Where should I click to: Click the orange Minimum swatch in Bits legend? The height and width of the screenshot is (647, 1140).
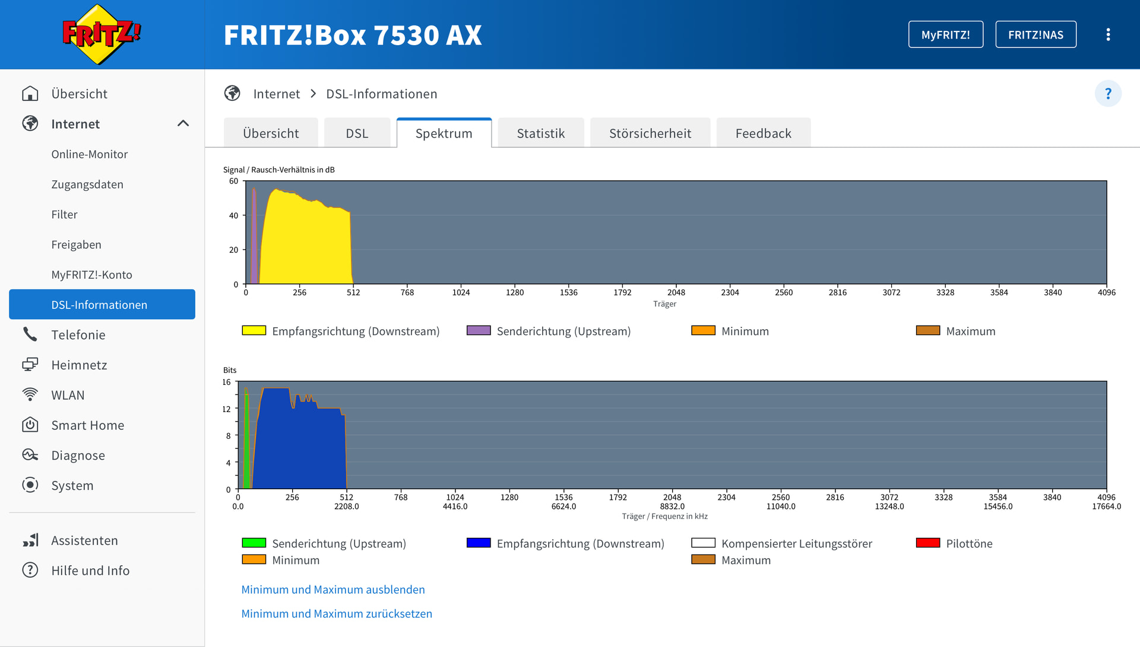click(254, 559)
